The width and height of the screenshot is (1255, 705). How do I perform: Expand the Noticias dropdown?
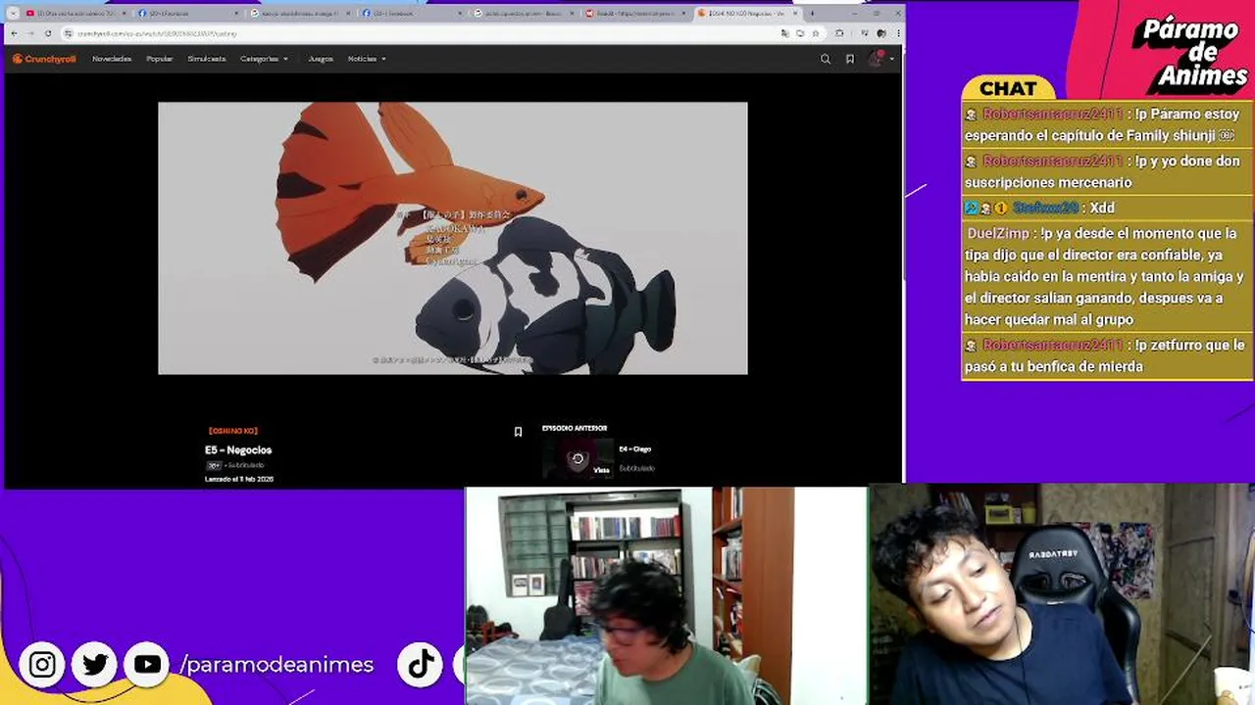click(x=367, y=59)
